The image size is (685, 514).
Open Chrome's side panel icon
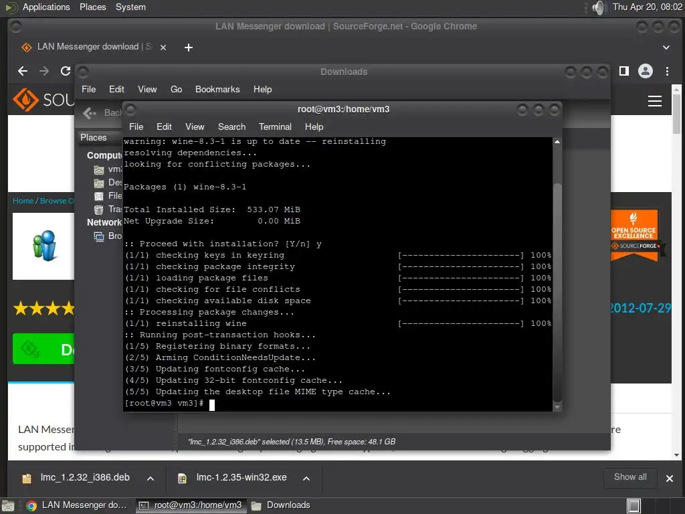[x=624, y=71]
